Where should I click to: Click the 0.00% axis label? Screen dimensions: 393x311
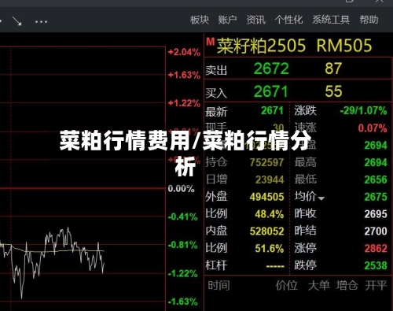[x=181, y=188]
